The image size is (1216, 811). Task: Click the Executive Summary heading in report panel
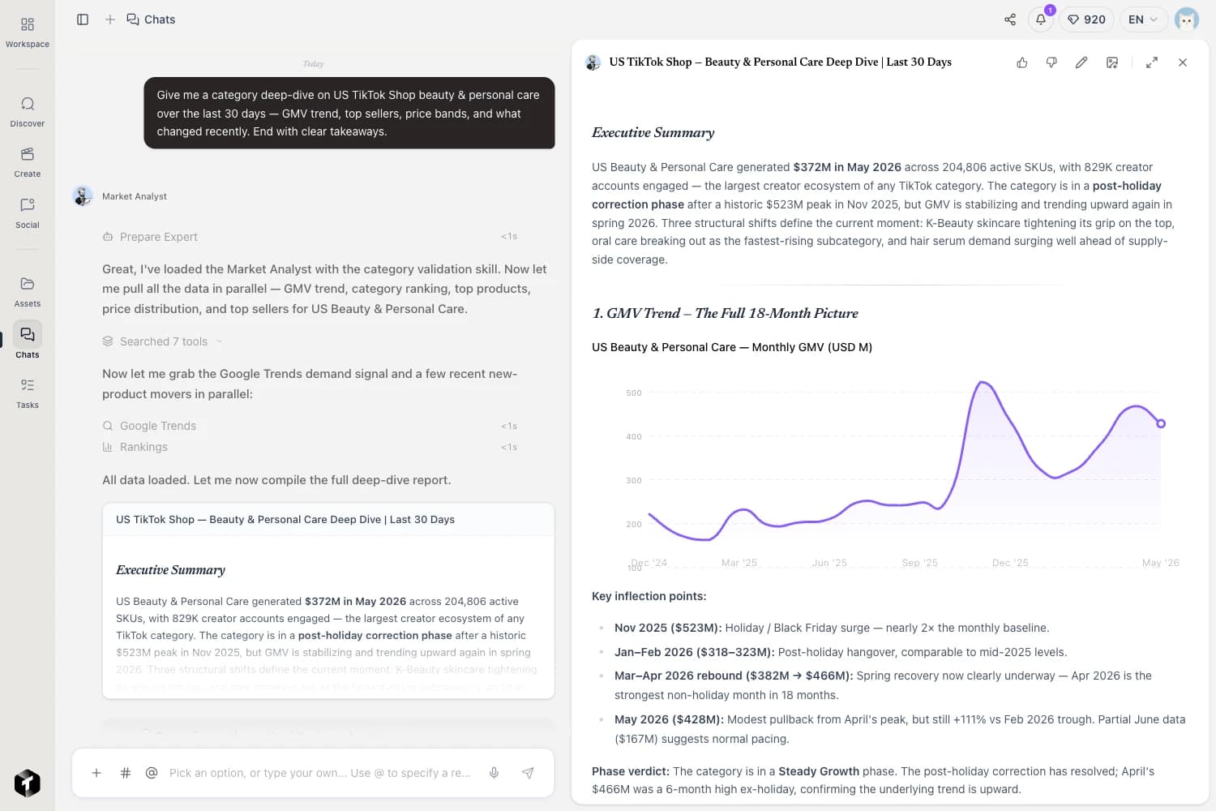click(x=653, y=132)
